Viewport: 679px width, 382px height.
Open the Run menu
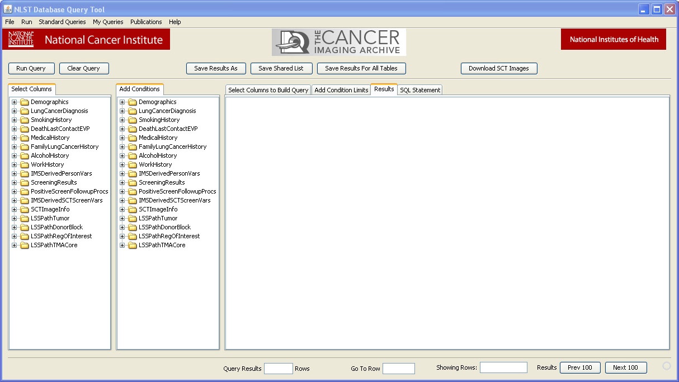[27, 22]
